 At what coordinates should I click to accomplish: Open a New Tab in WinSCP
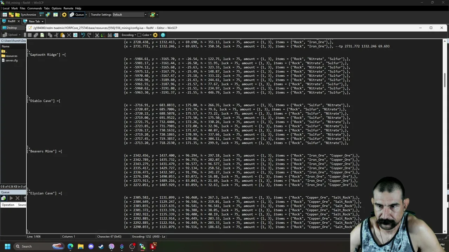pyautogui.click(x=32, y=21)
